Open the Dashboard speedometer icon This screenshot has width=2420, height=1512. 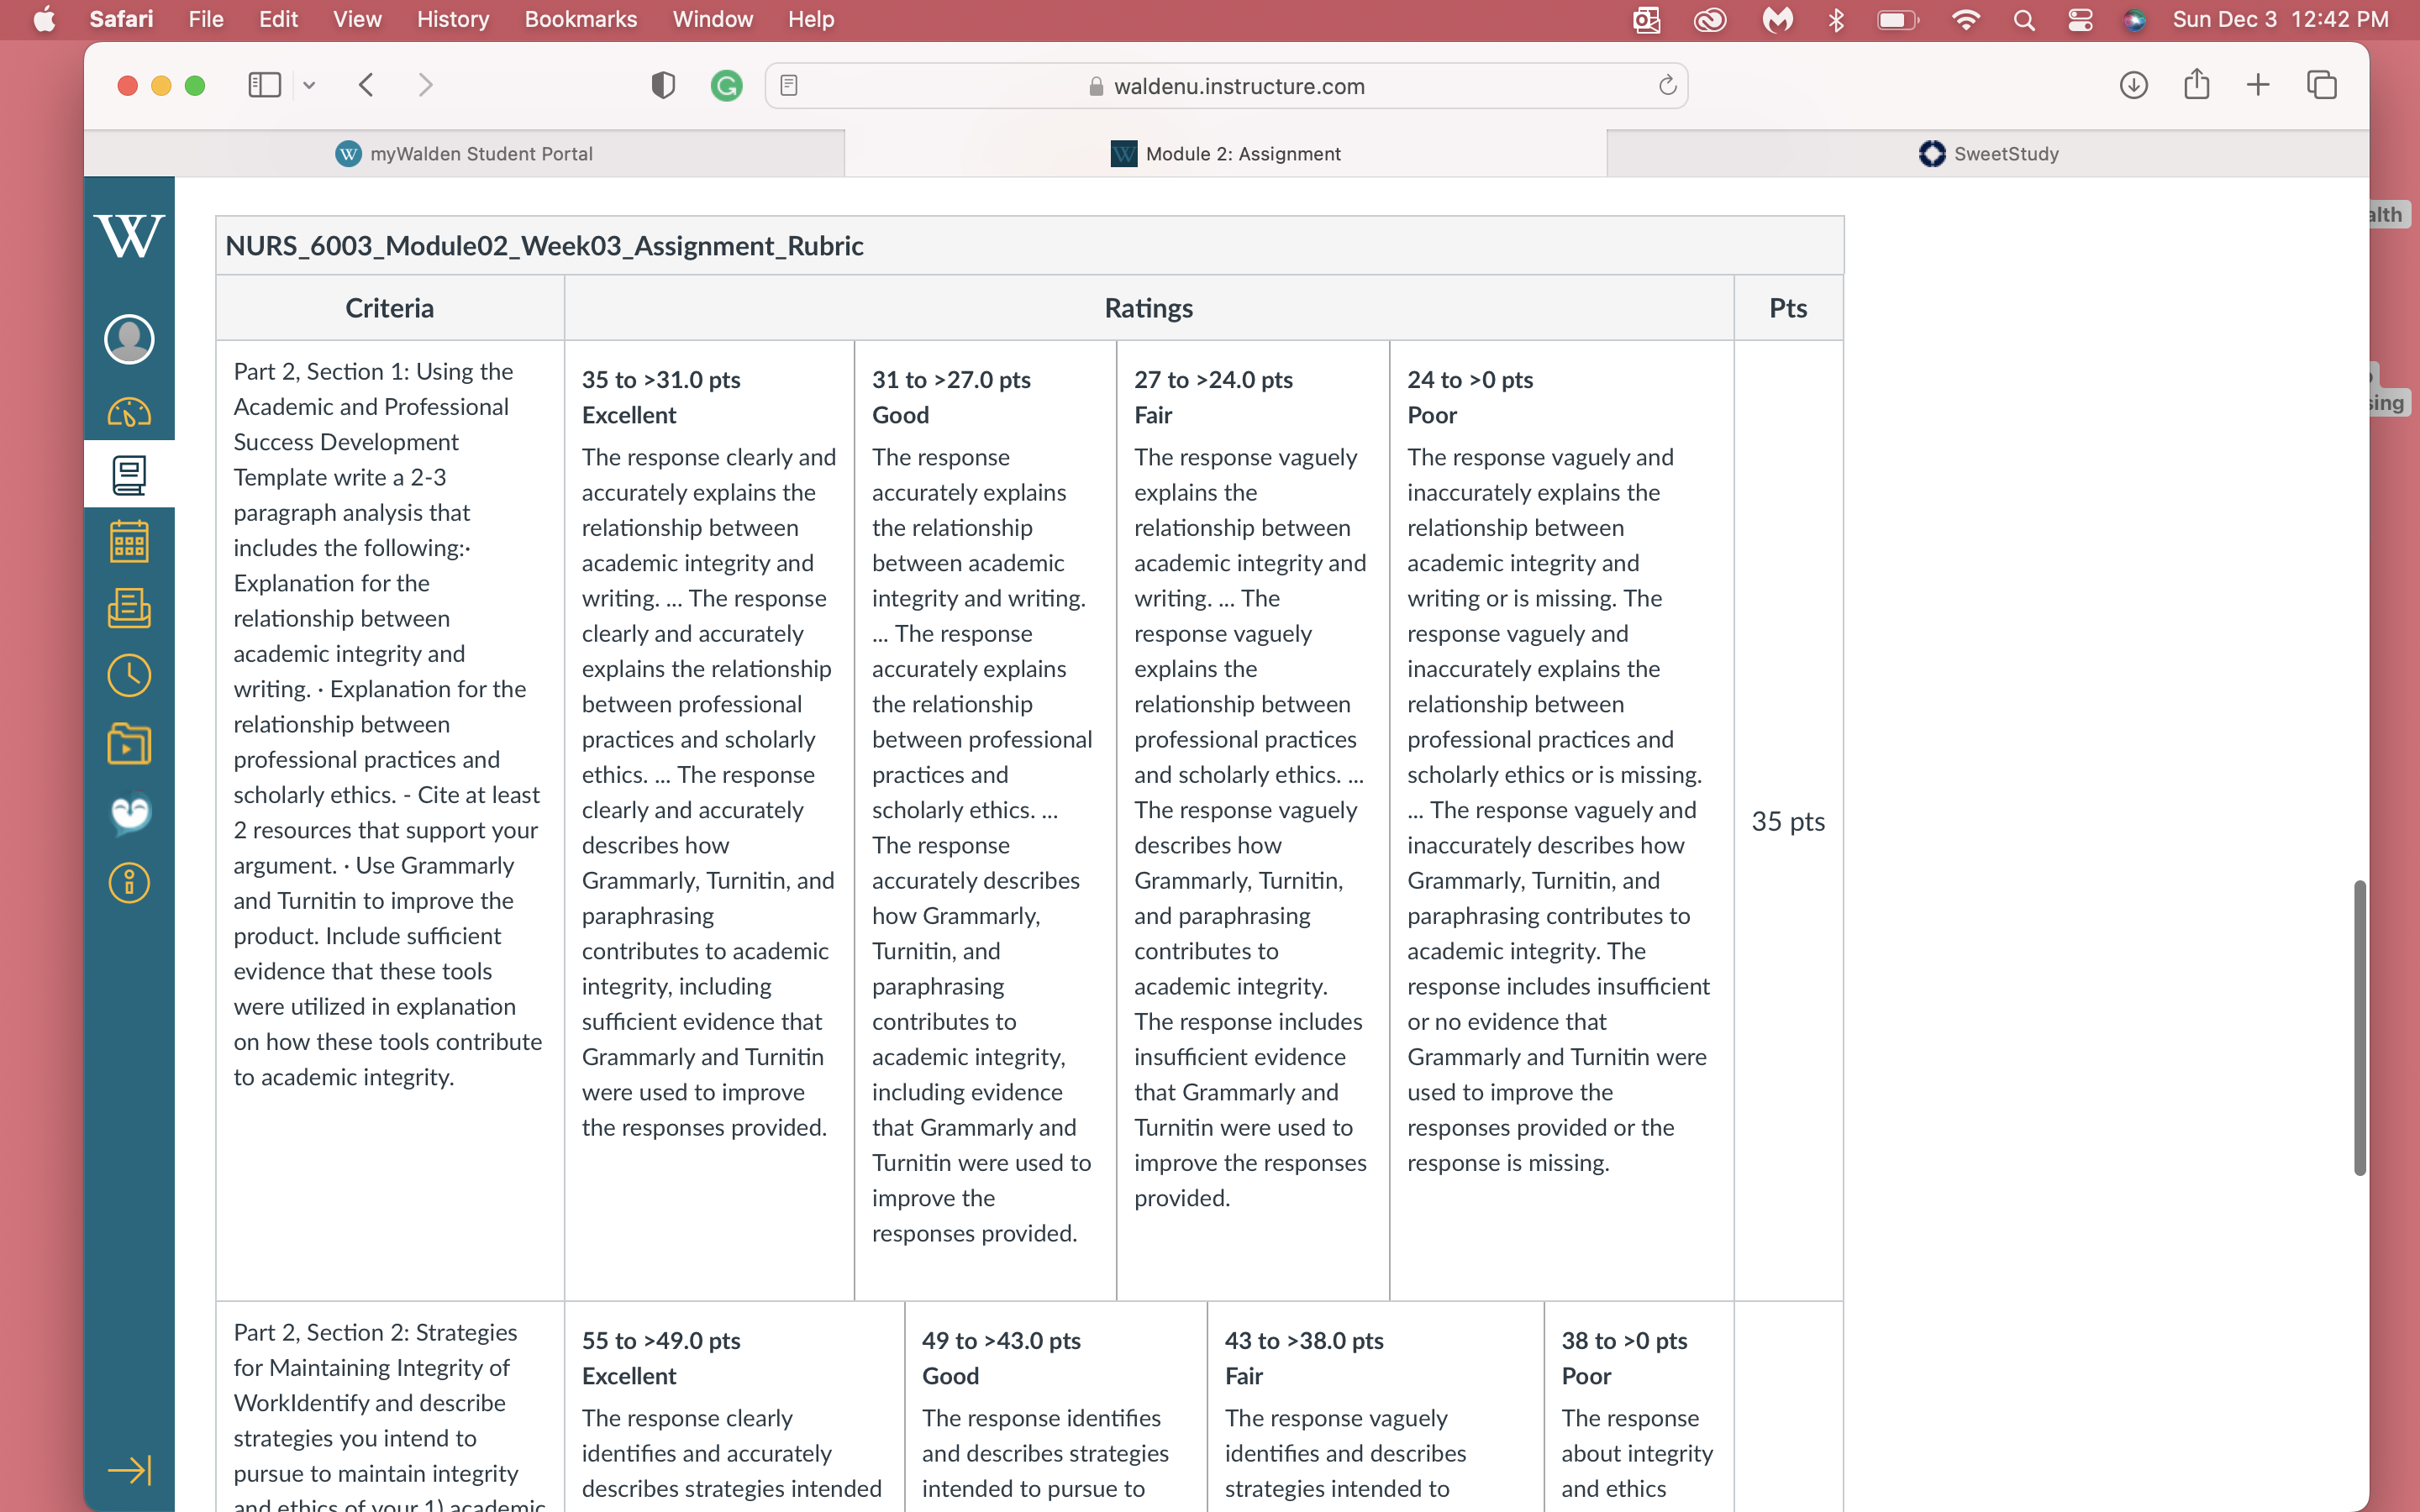pyautogui.click(x=129, y=412)
